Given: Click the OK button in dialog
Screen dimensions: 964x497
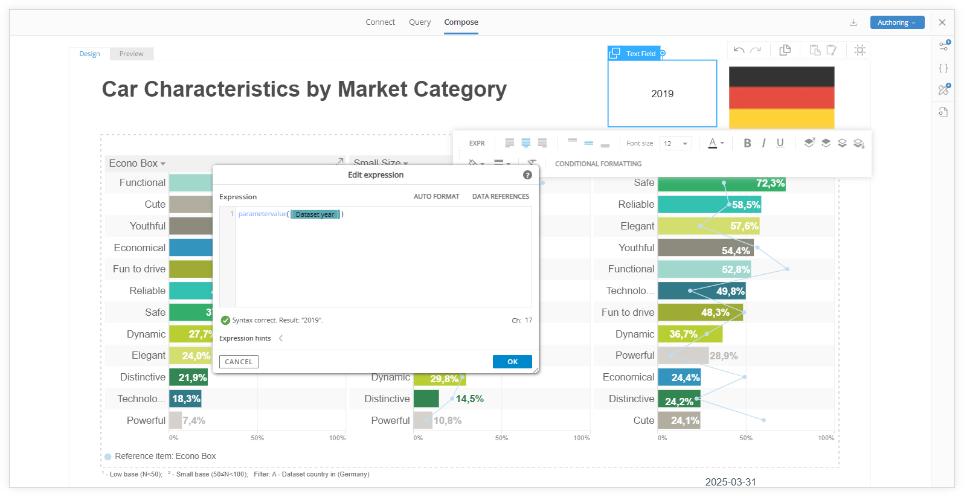Looking at the screenshot, I should pos(512,362).
